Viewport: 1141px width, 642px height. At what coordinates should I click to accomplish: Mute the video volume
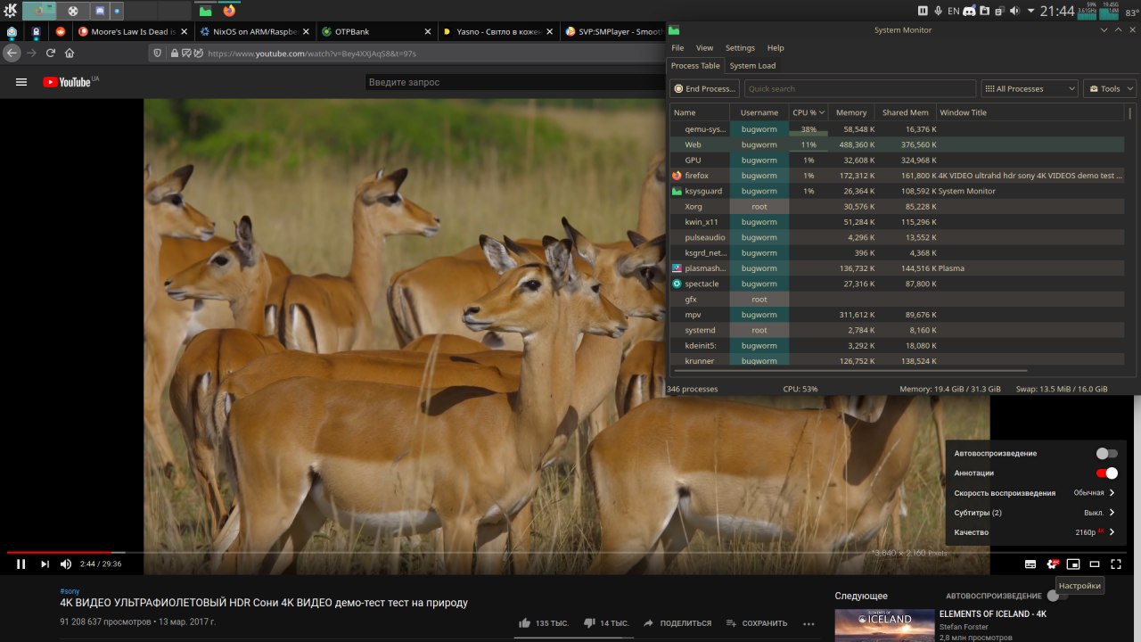tap(66, 564)
